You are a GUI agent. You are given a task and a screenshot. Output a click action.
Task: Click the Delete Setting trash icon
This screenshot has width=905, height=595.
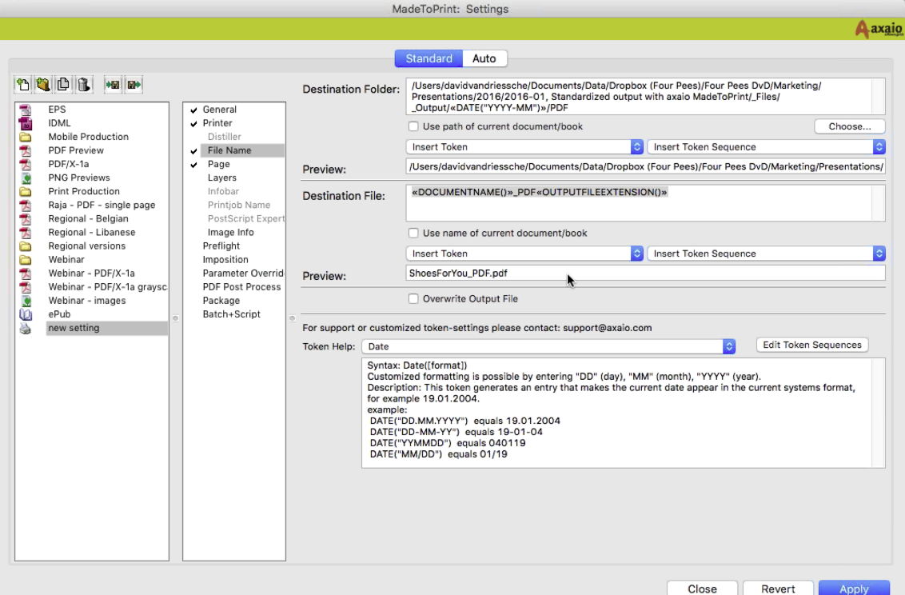point(84,85)
